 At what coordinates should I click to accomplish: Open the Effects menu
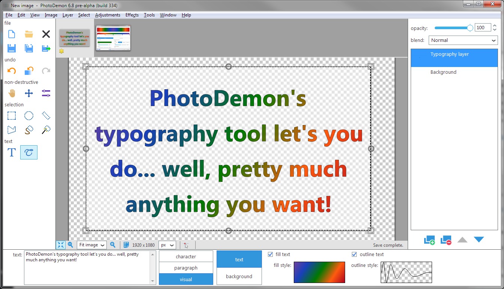tap(132, 15)
